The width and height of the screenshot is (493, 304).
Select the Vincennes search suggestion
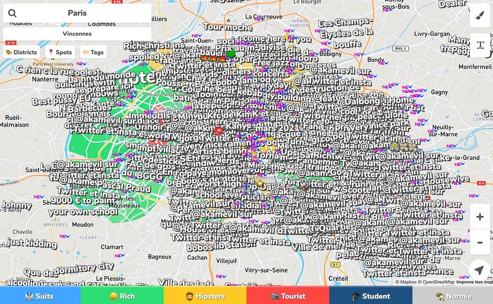[x=77, y=34]
